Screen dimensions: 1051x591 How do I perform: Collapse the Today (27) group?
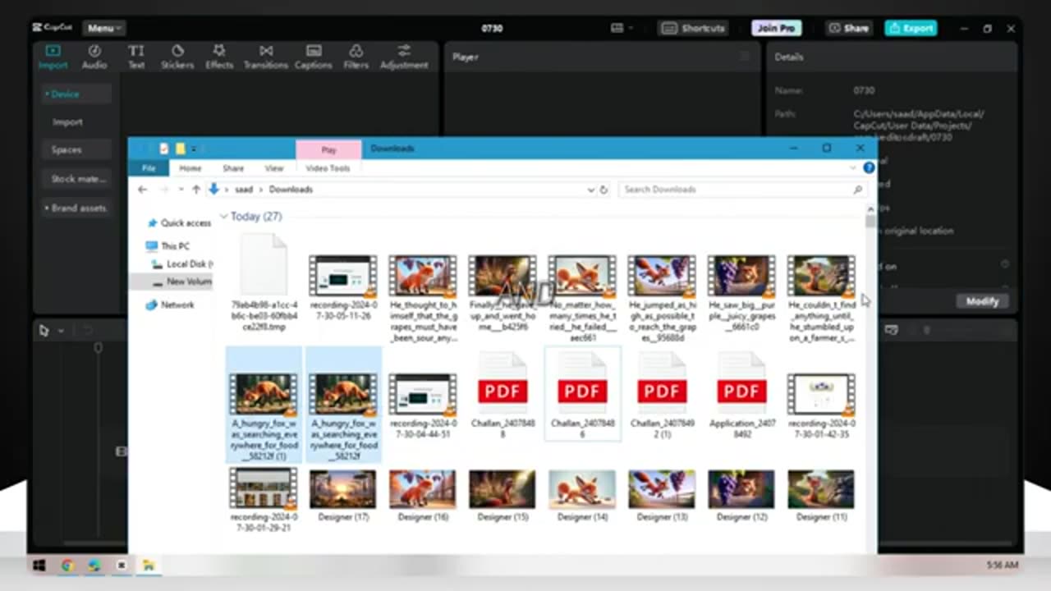click(223, 217)
